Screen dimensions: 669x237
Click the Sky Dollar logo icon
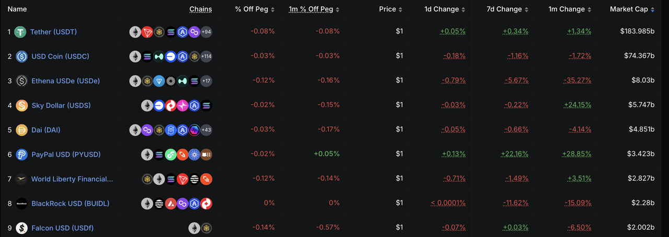[x=21, y=106]
